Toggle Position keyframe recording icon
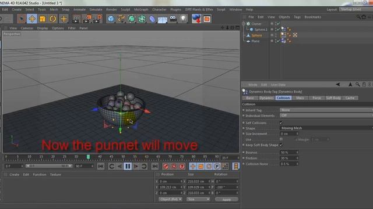The width and height of the screenshot is (373, 209). click(193, 167)
